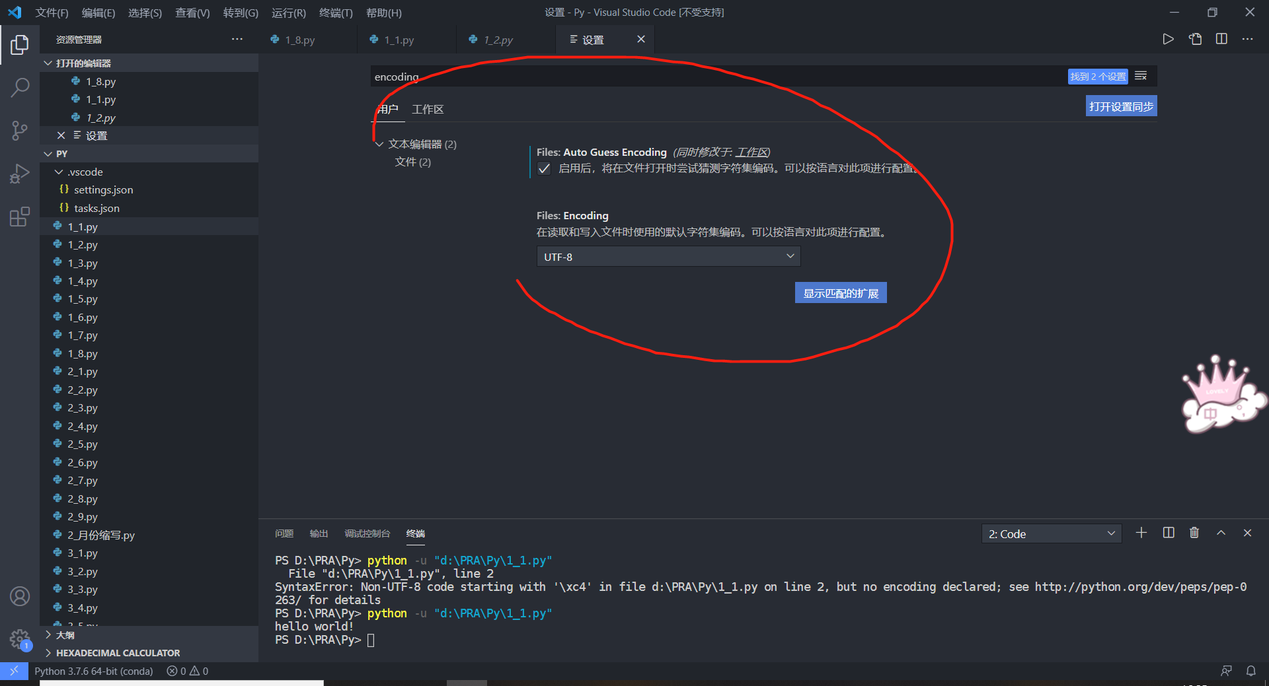
Task: Collapse 文本编辑器 (2) settings group
Action: pos(416,144)
